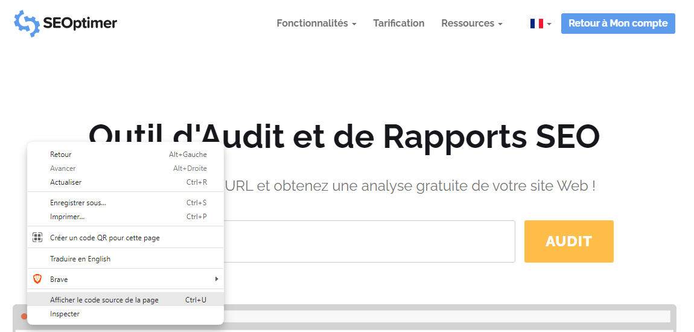Click the QR code icon in context menu
This screenshot has width=694, height=332.
(x=37, y=238)
